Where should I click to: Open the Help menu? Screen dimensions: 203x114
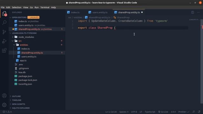click(x=54, y=7)
